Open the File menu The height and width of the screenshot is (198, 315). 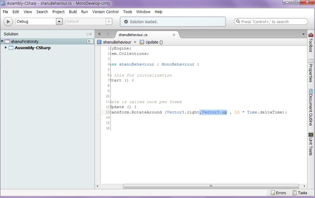pyautogui.click(x=6, y=12)
